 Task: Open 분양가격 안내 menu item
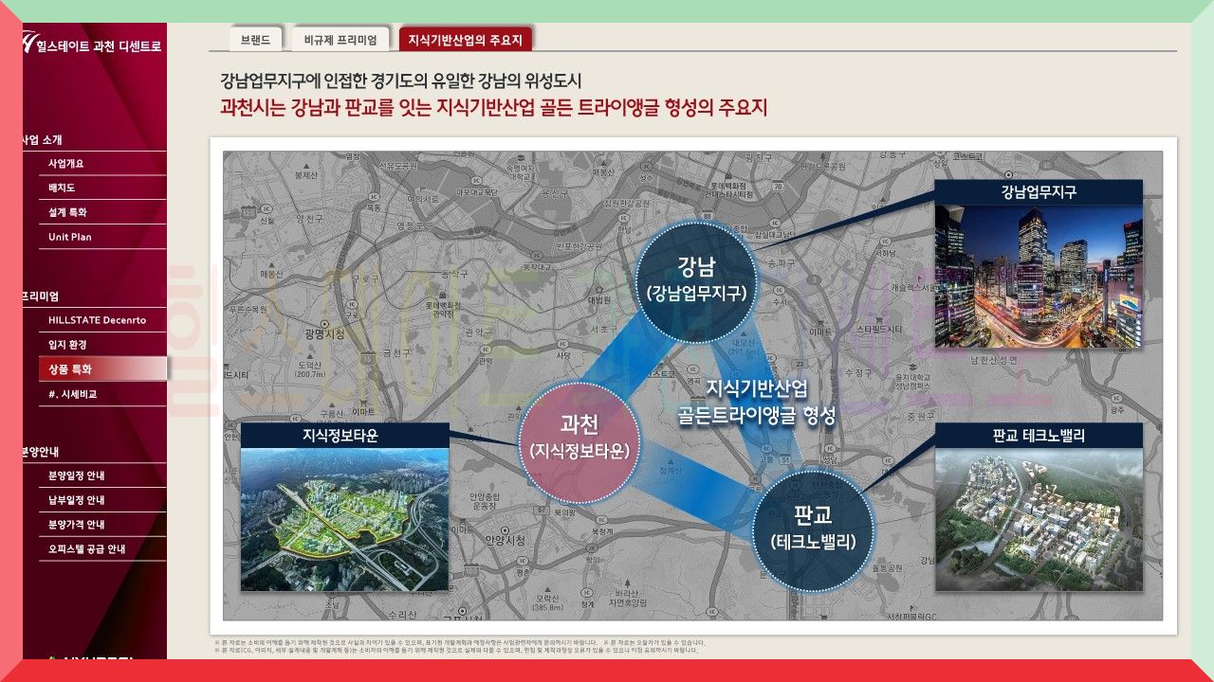[x=102, y=525]
